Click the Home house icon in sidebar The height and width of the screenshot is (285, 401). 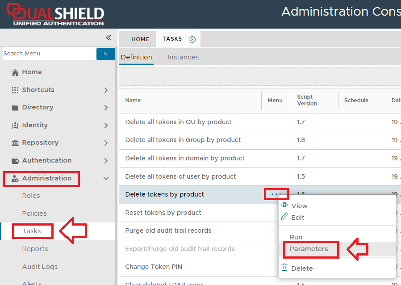(x=15, y=72)
